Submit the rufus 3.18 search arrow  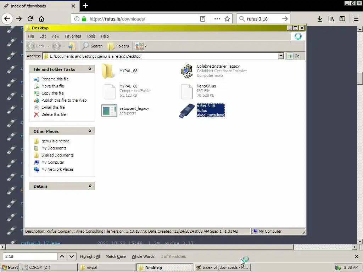point(285,19)
